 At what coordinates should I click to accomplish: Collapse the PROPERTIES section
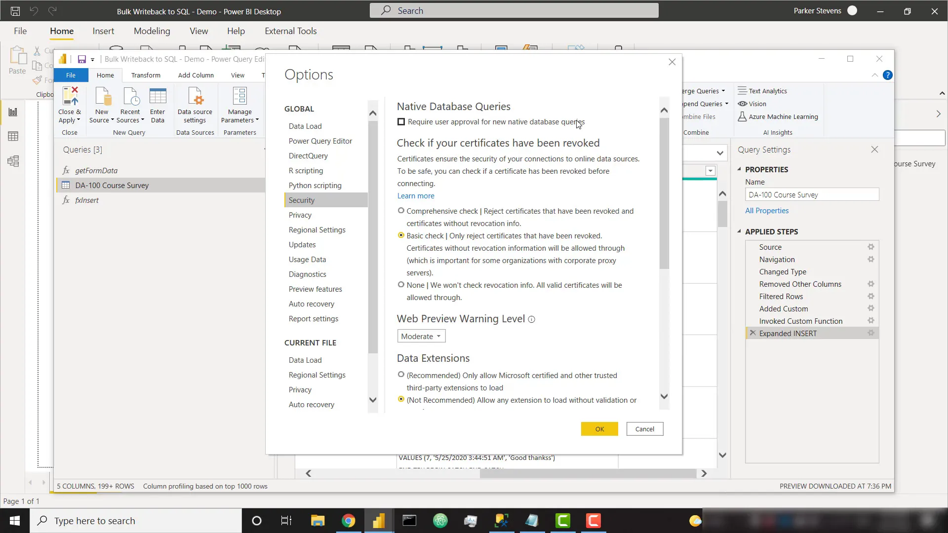coord(739,169)
